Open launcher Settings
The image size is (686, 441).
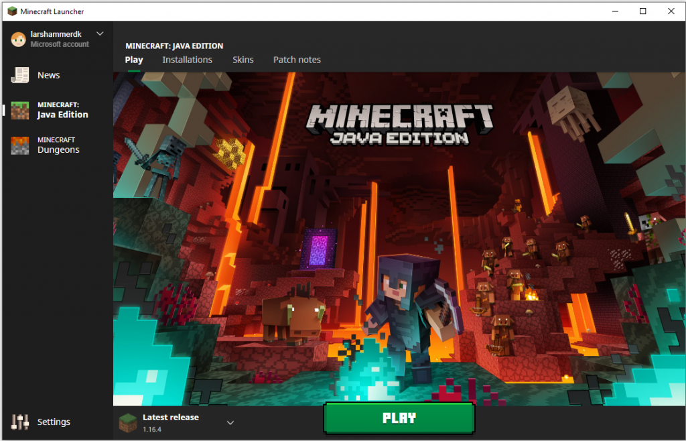tap(54, 422)
